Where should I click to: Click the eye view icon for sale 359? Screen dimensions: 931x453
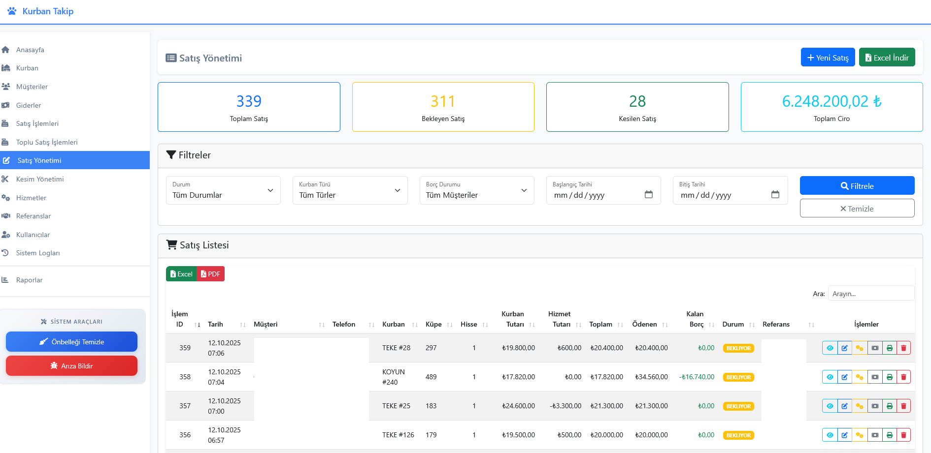point(830,348)
